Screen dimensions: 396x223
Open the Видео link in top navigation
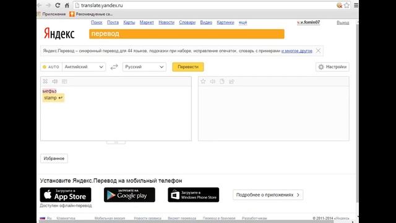[206, 22]
